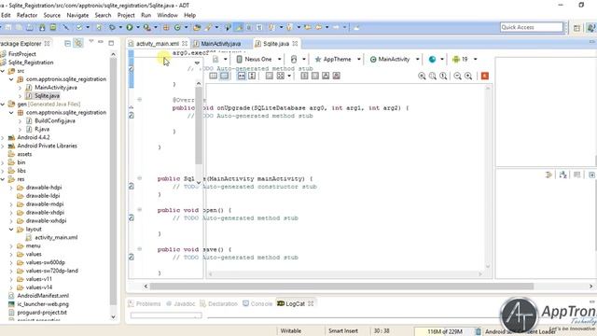Image resolution: width=597 pixels, height=336 pixels.
Task: Click the Clear All Weights layout icon
Action: [x=336, y=76]
